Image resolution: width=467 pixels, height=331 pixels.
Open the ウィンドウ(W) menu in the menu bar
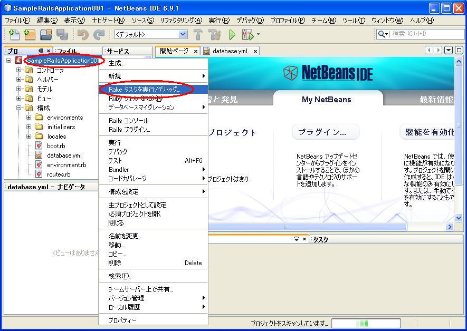pyautogui.click(x=387, y=21)
